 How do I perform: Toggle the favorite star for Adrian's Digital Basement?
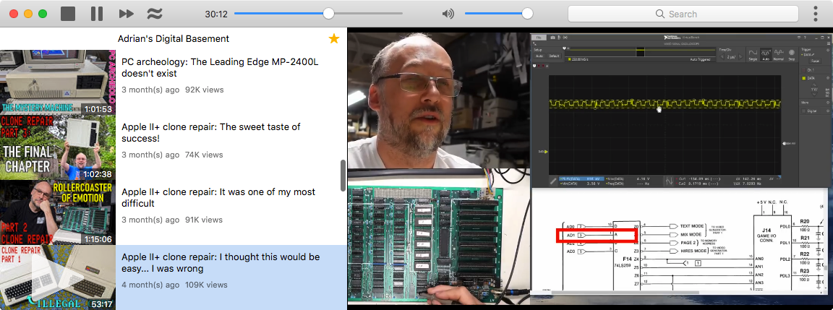[x=333, y=38]
